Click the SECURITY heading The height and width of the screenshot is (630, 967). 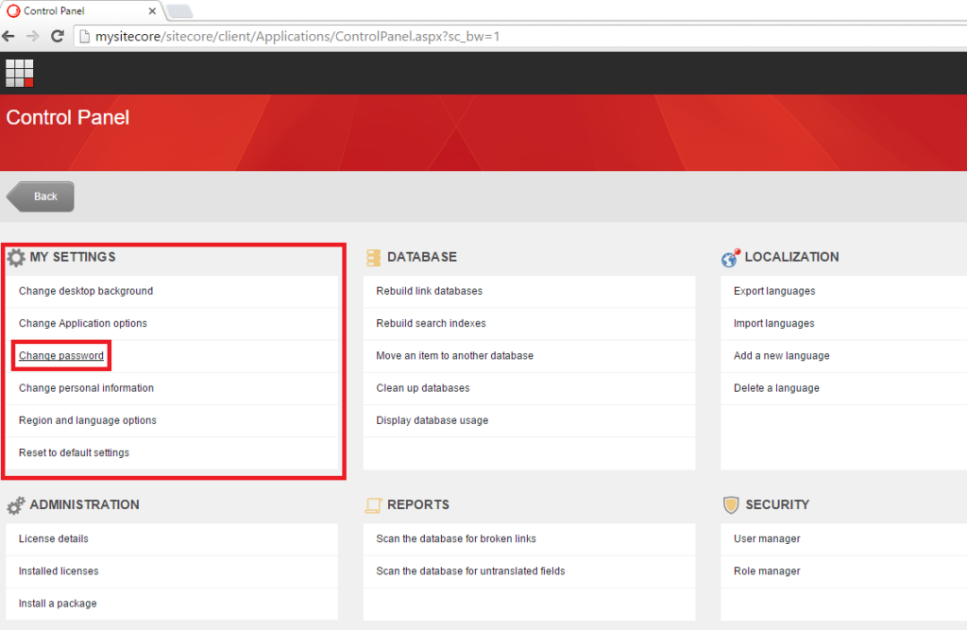pyautogui.click(x=777, y=504)
